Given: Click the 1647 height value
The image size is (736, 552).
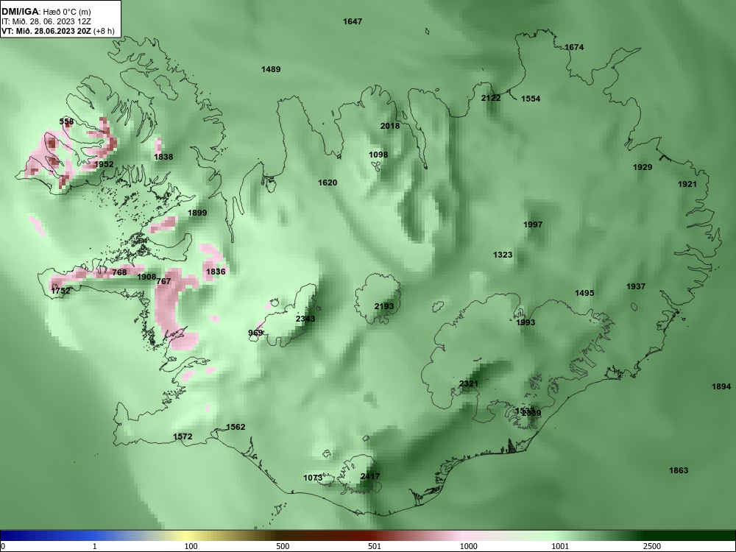Looking at the screenshot, I should point(353,21).
